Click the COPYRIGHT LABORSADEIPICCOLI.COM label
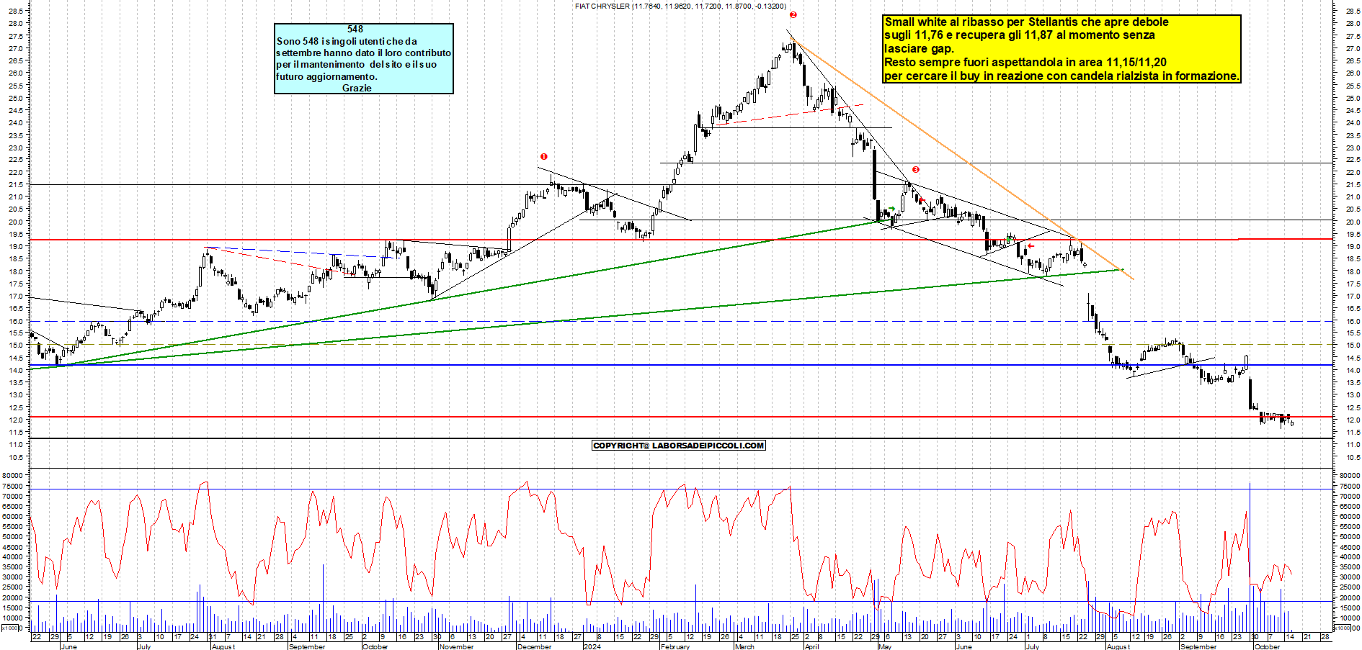 (678, 446)
